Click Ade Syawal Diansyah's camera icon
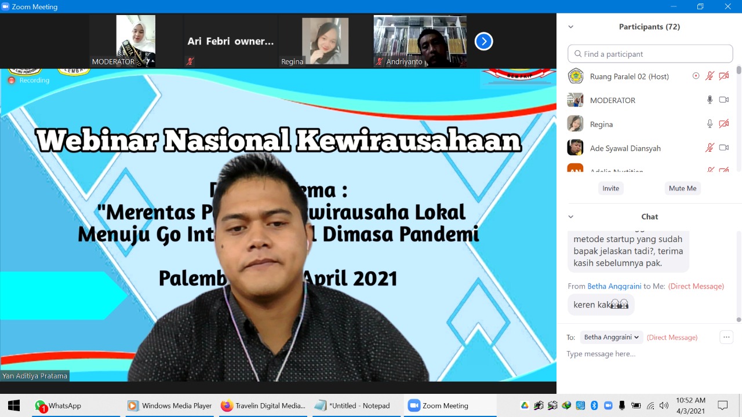Viewport: 742px width, 417px height. (724, 148)
